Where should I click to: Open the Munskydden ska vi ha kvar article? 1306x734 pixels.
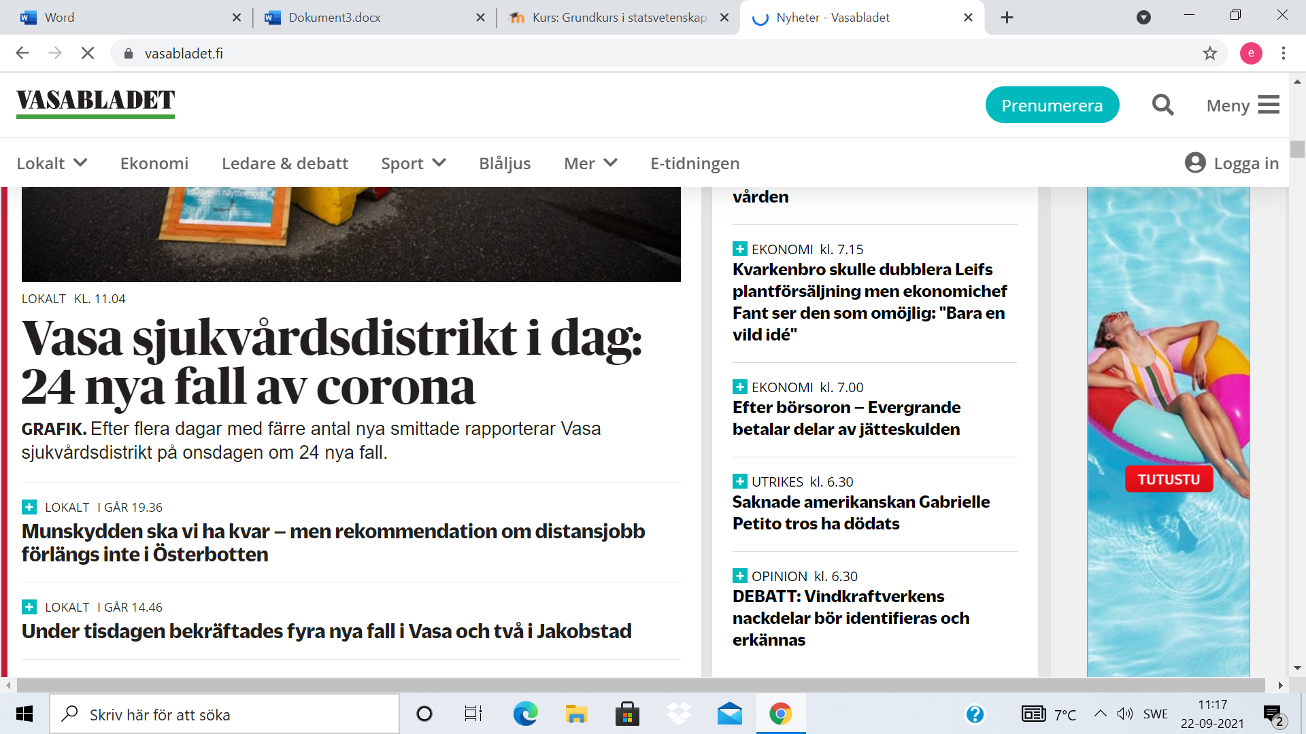[333, 542]
